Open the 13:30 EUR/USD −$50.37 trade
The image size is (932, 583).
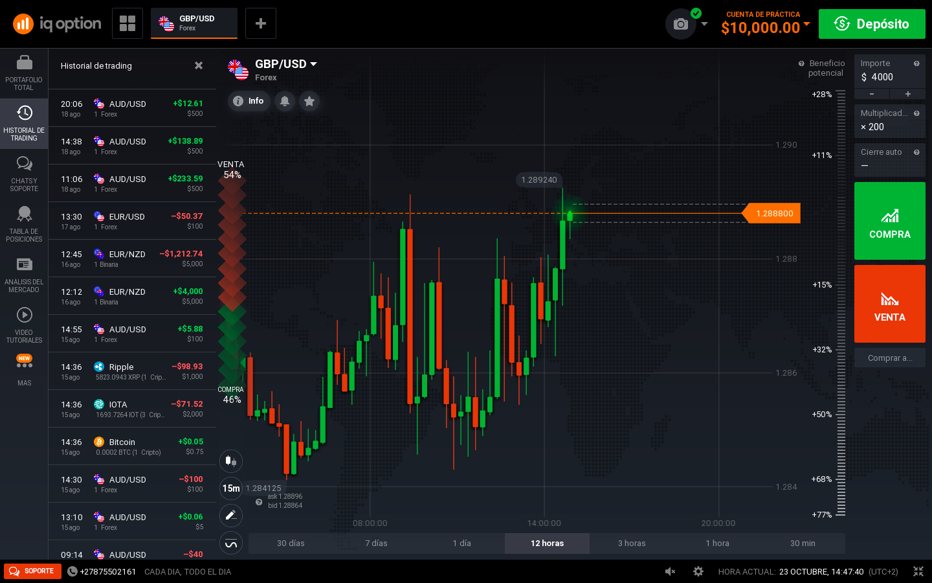(132, 221)
